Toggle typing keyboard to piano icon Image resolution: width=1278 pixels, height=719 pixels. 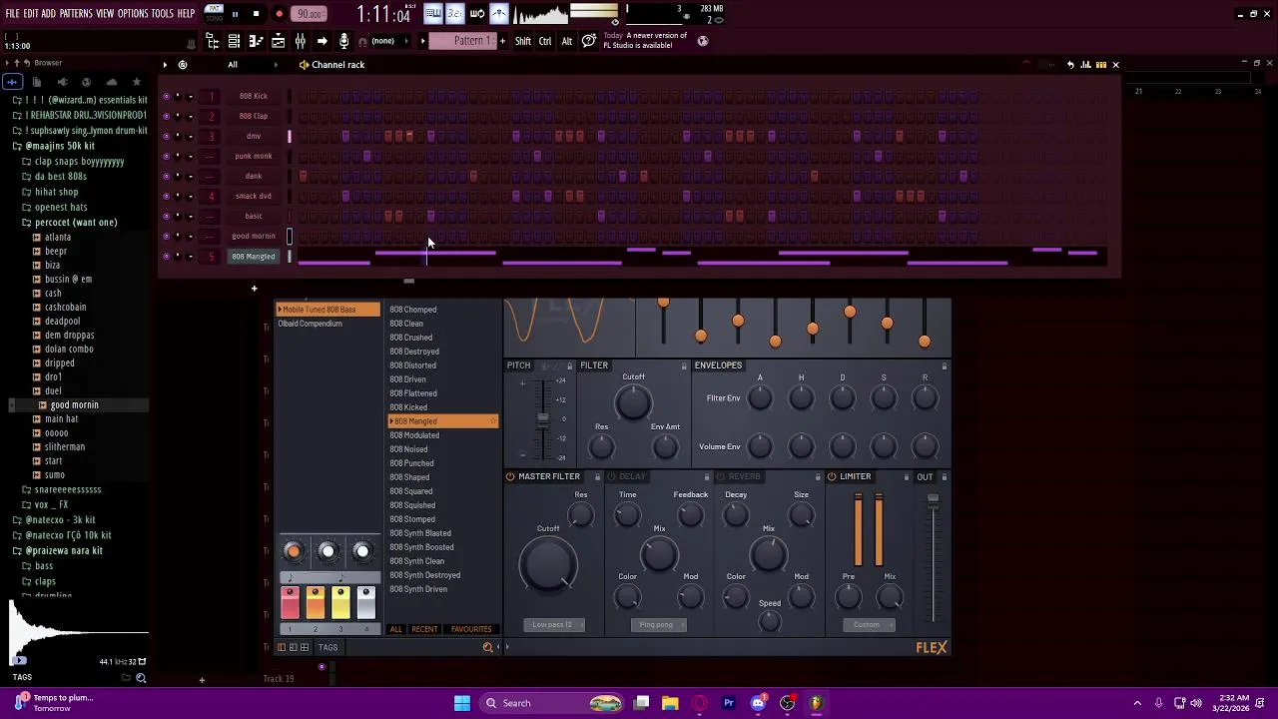click(432, 14)
